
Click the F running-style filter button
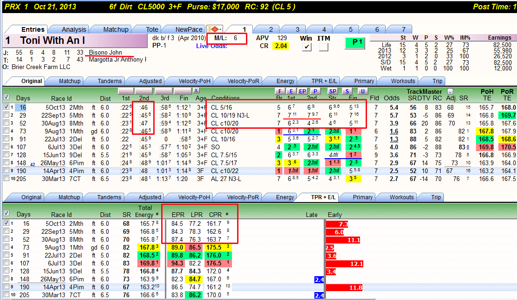click(x=279, y=91)
